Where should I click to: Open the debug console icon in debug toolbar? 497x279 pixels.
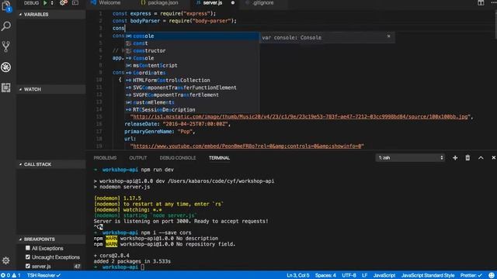pyautogui.click(x=75, y=3)
